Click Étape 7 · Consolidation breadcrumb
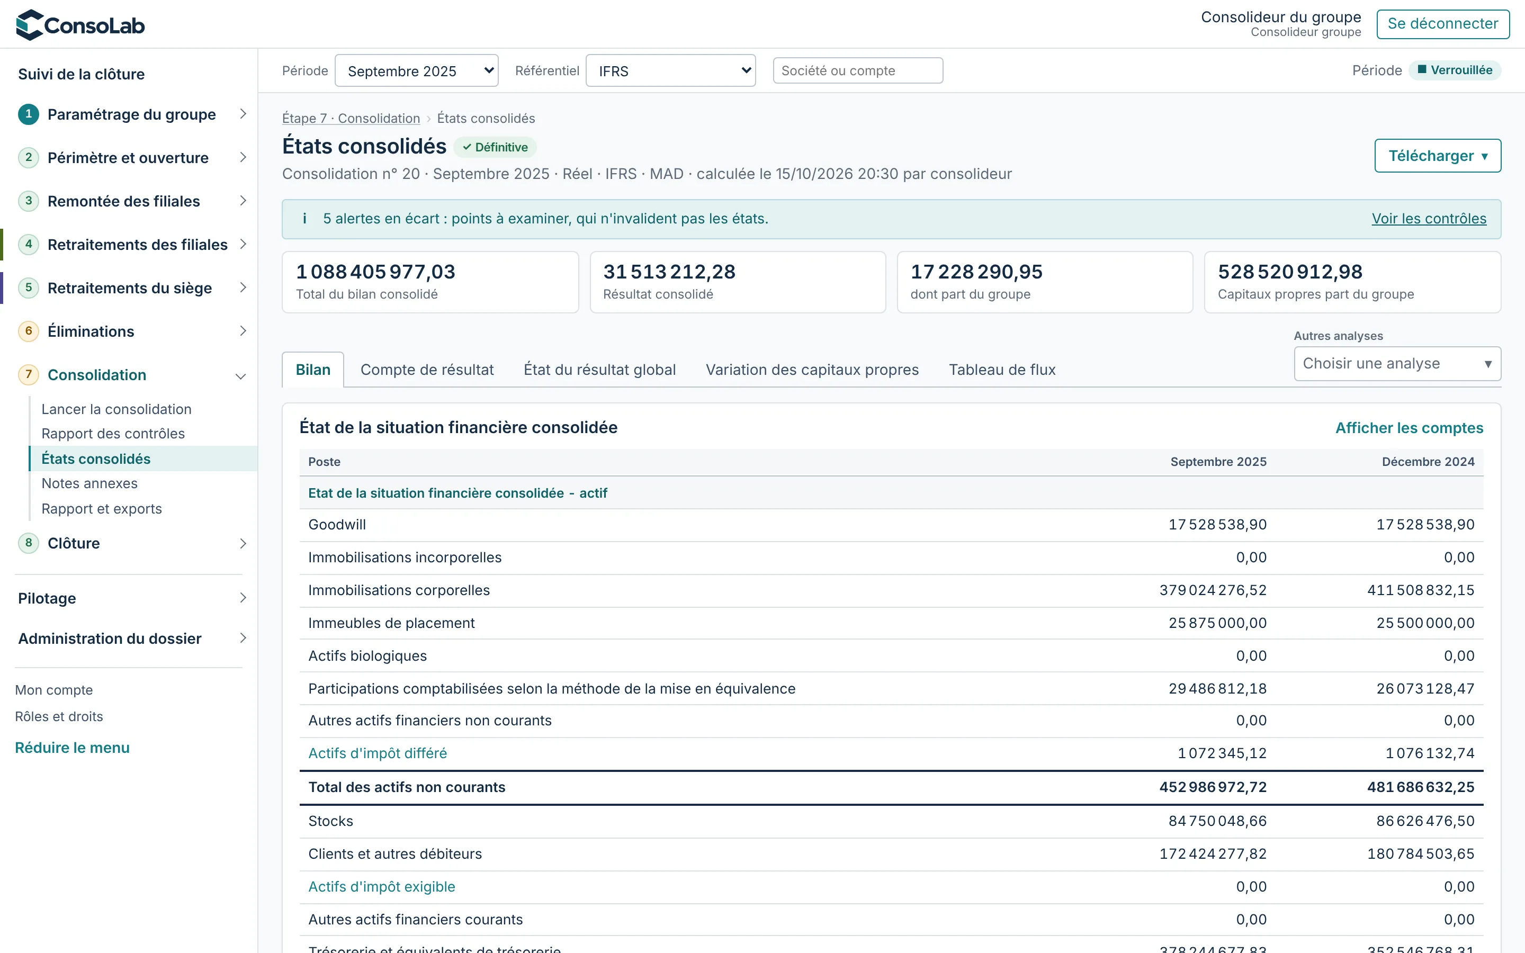 click(351, 119)
